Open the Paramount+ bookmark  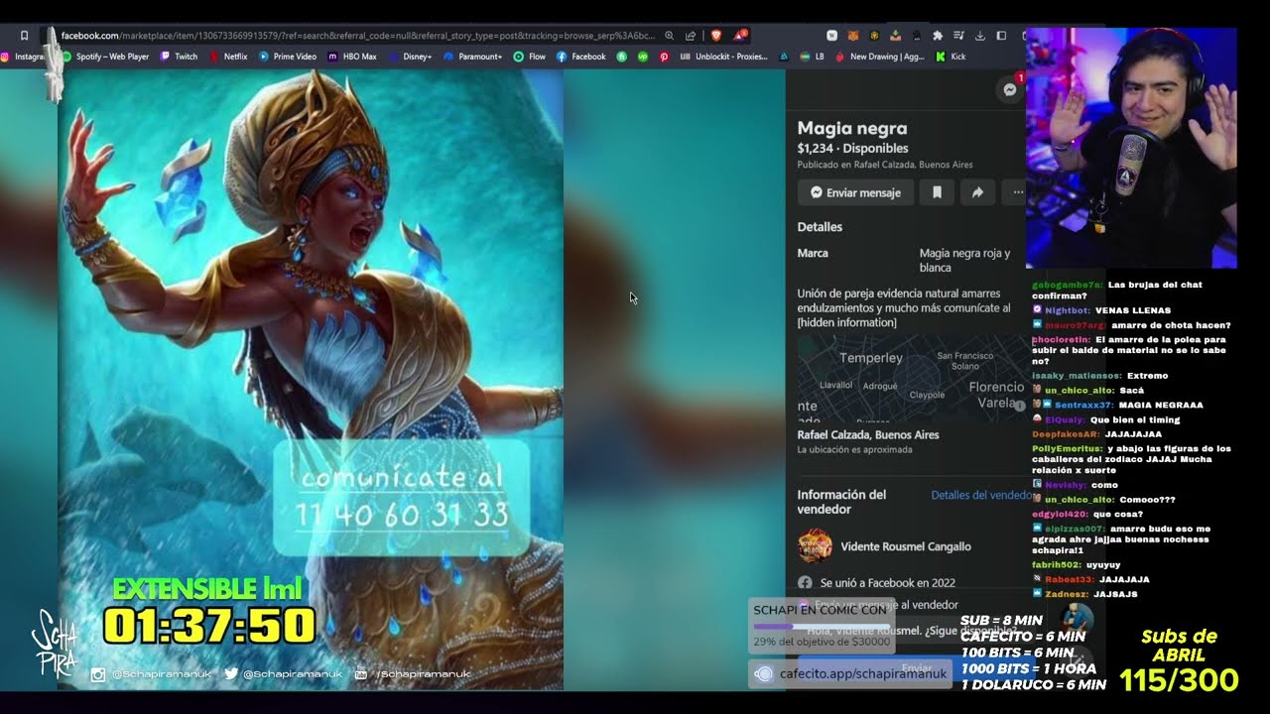point(473,57)
